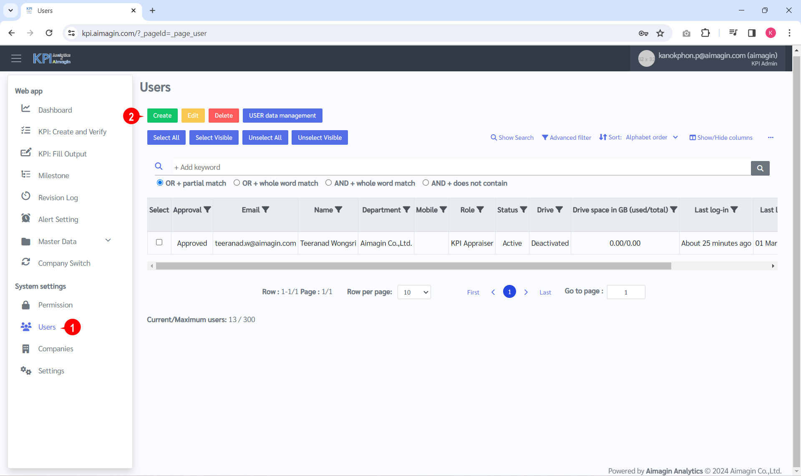Click the Create user button
The image size is (801, 476).
click(x=162, y=115)
